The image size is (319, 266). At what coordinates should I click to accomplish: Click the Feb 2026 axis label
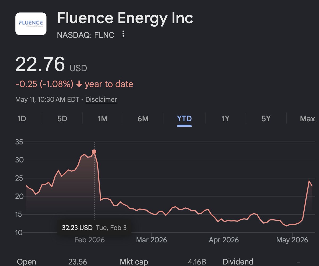coord(90,240)
